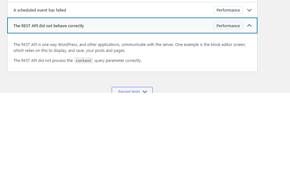Click Performance badge on REST API row
The height and width of the screenshot is (181, 290).
tap(228, 26)
